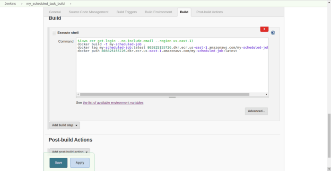Expand the arrow after my_scheduled_task_build breadcrumb
Image resolution: width=331 pixels, height=171 pixels.
[70, 4]
